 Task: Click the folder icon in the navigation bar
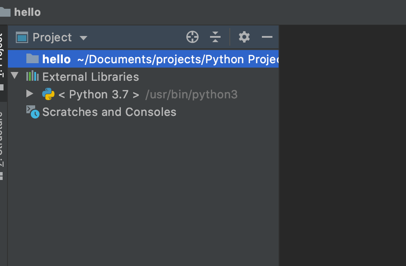click(x=4, y=12)
